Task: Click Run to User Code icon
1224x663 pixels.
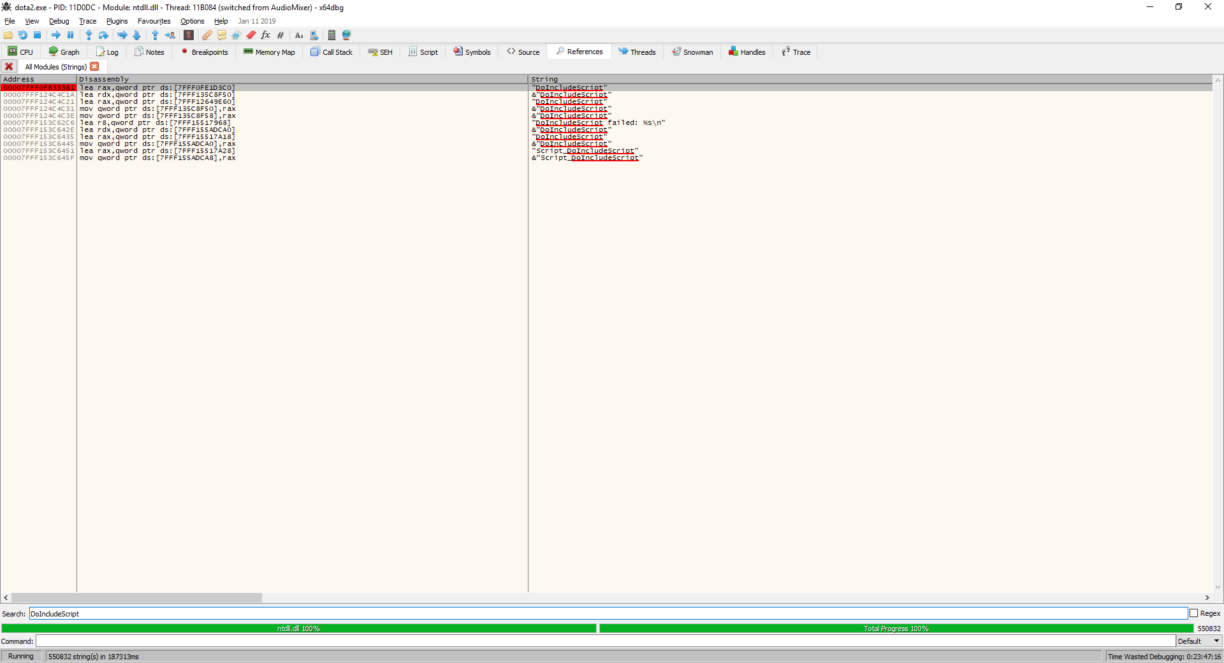Action: point(170,35)
